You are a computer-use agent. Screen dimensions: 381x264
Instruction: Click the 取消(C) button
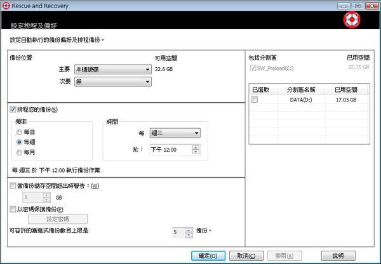pyautogui.click(x=246, y=256)
